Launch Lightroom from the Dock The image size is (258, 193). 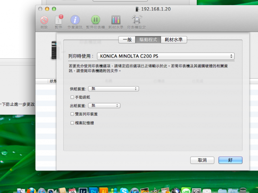[83, 191]
